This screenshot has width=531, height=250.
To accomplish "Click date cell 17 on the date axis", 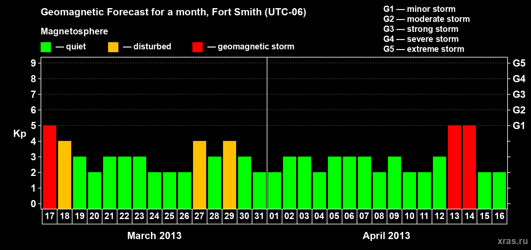I will [50, 216].
